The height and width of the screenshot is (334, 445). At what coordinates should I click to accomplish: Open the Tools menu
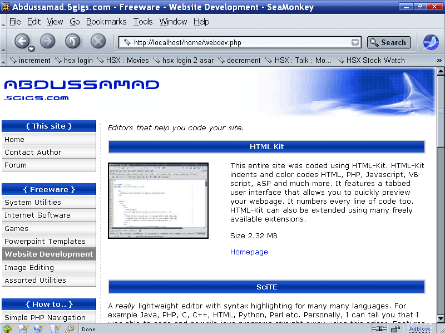click(x=143, y=22)
